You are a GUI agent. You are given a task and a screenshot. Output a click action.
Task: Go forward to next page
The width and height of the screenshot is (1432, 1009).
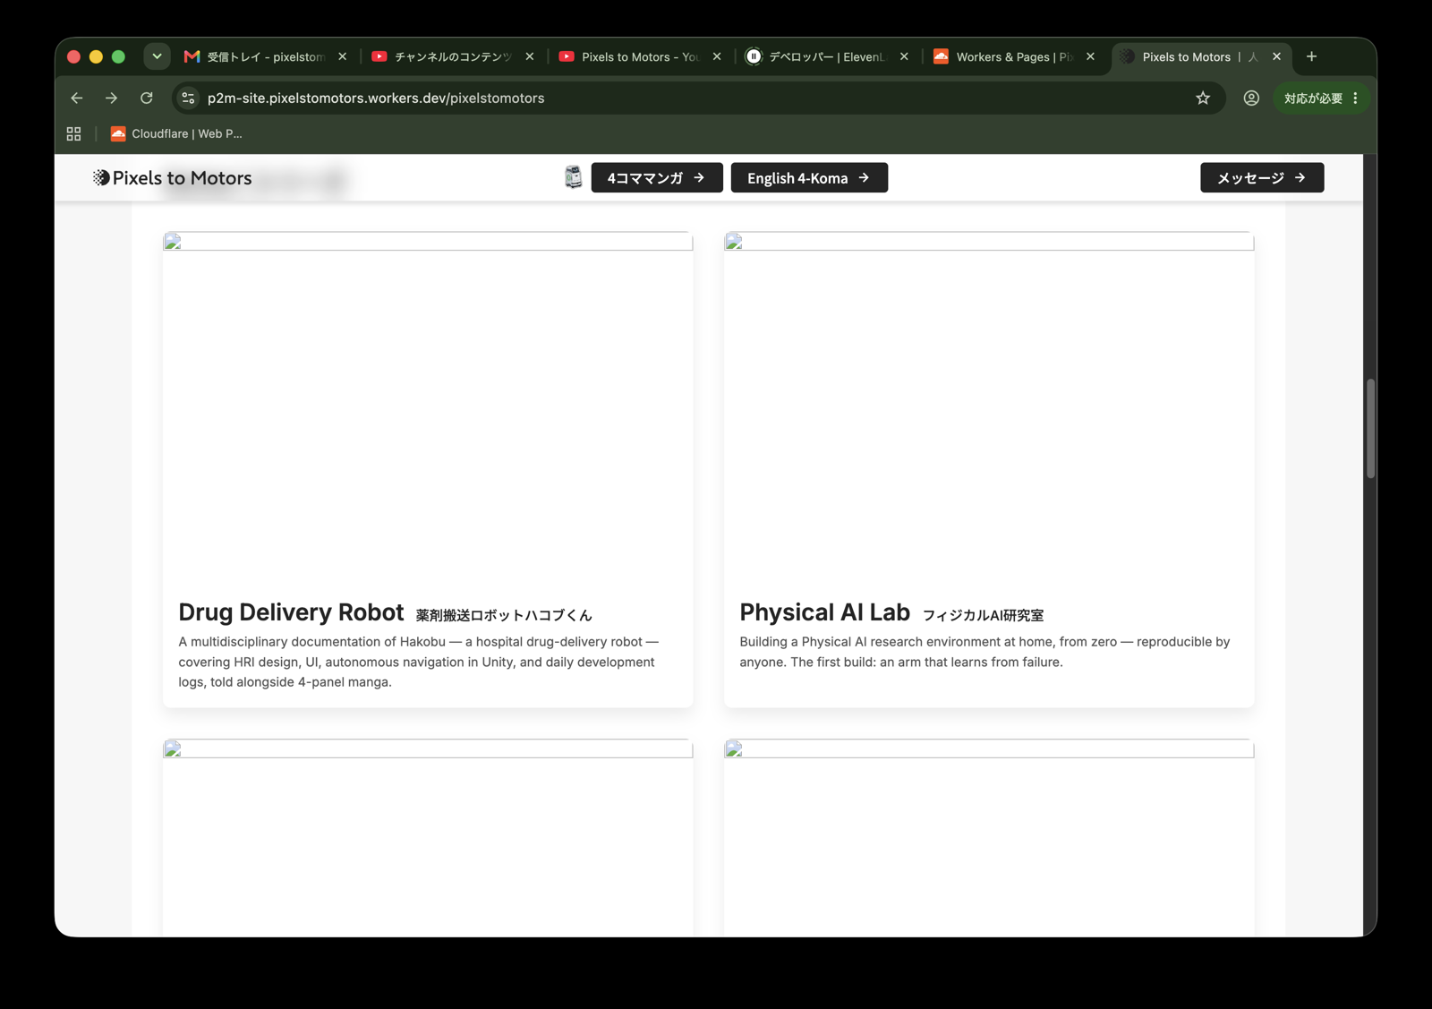pos(111,98)
